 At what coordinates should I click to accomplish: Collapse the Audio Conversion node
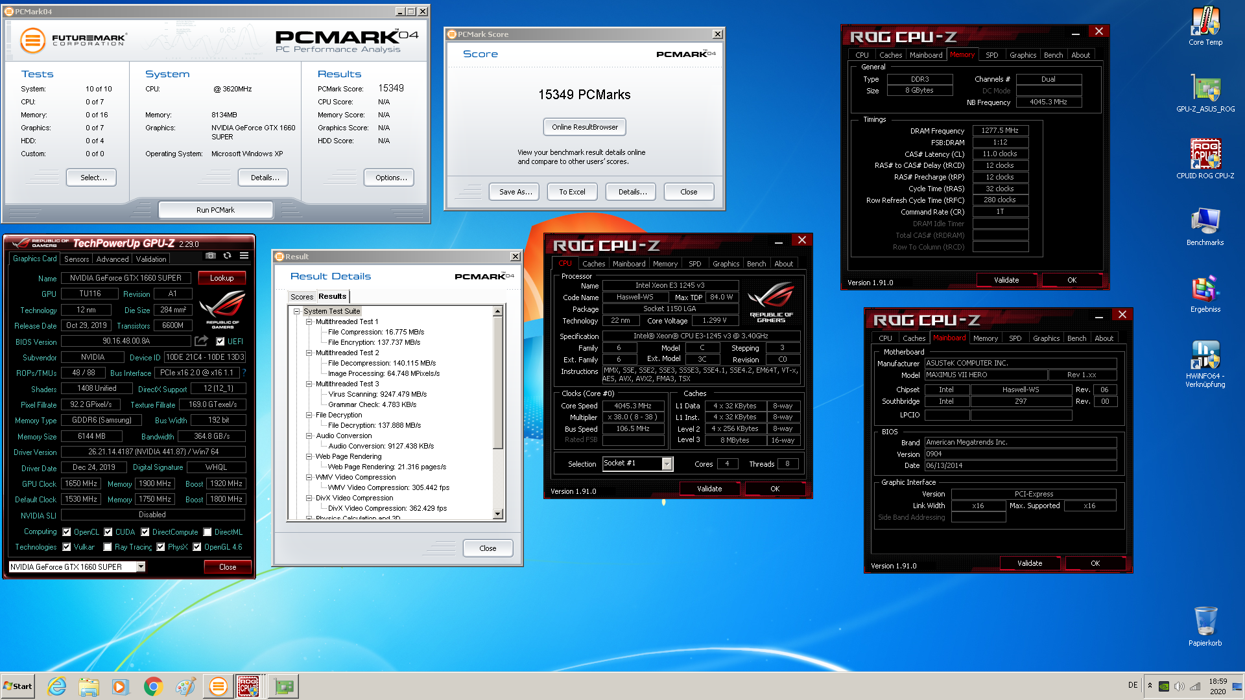click(x=309, y=436)
